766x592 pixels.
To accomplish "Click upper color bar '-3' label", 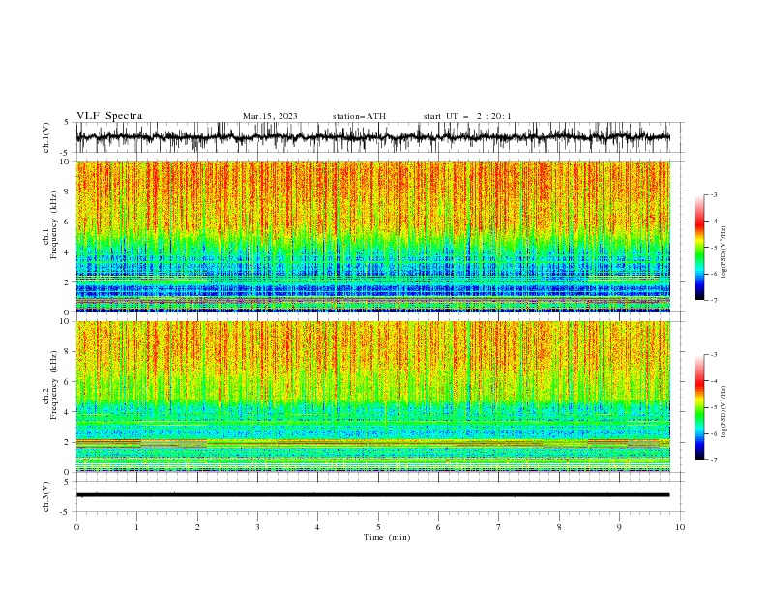I will click(714, 194).
